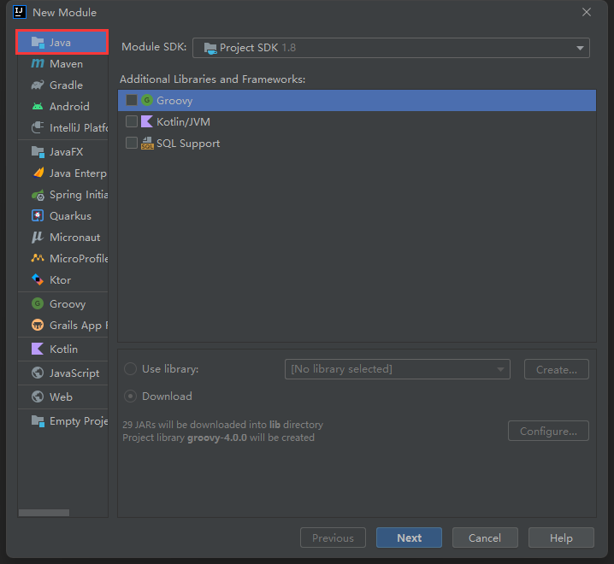Image resolution: width=614 pixels, height=564 pixels.
Task: Click the Configure... button
Action: point(548,431)
